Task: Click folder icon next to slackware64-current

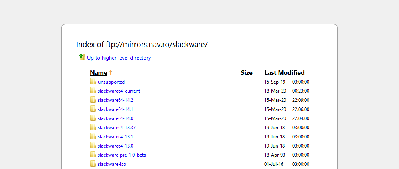Action: click(93, 91)
